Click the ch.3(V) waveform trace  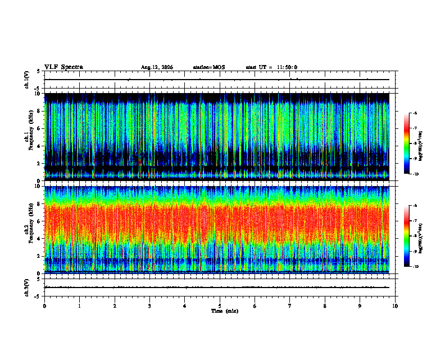217,288
